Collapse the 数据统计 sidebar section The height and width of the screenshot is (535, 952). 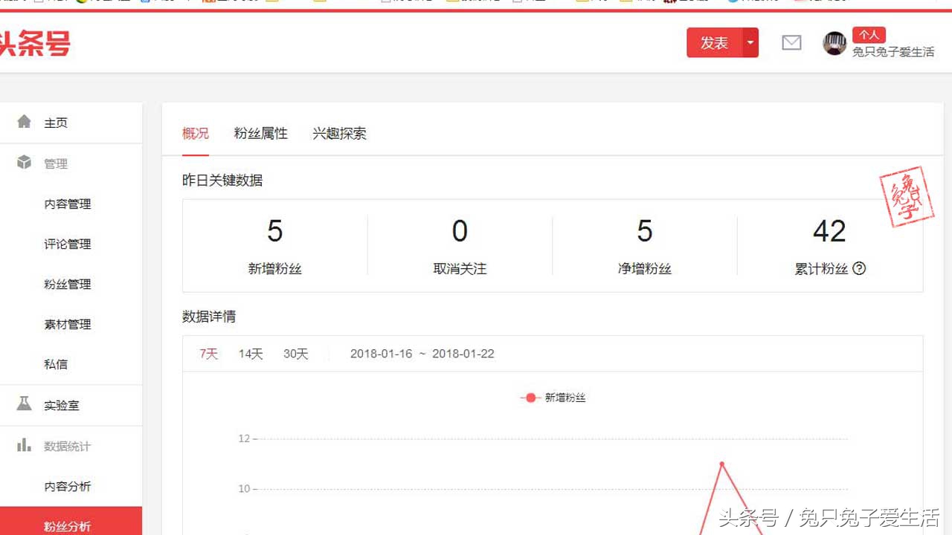[x=68, y=446]
